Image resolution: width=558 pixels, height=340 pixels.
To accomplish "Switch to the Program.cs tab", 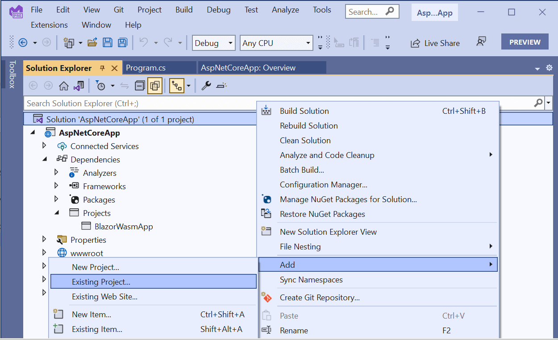I will (146, 68).
